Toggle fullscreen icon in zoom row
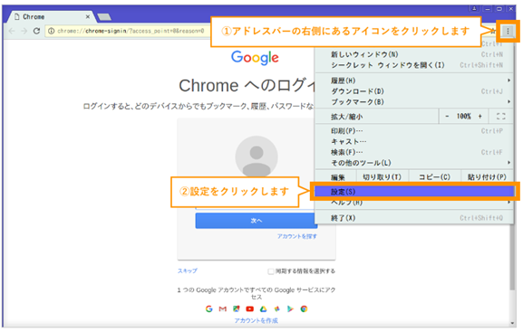The height and width of the screenshot is (332, 523). (500, 116)
